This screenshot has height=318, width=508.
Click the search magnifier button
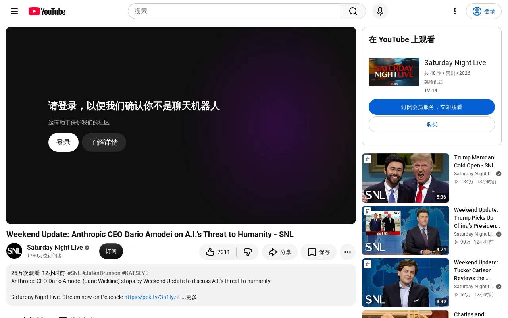pyautogui.click(x=353, y=11)
